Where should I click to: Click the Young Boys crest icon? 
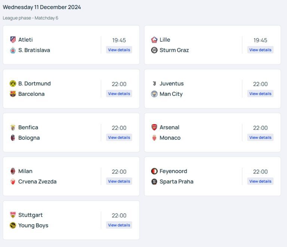13,225
